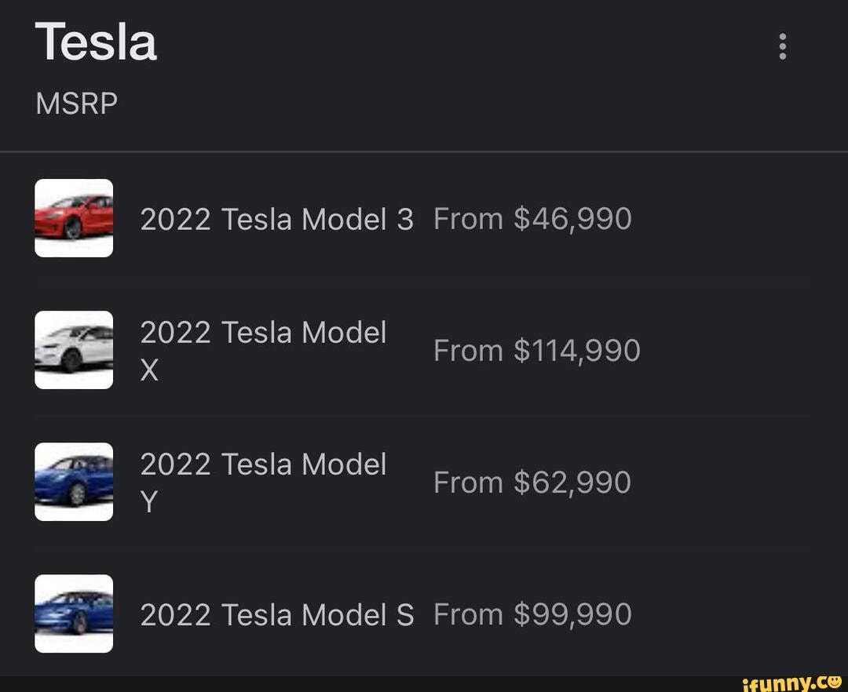Select the 2022 Tesla Model 3 entry
Screen dimensions: 848x692
pyautogui.click(x=276, y=218)
